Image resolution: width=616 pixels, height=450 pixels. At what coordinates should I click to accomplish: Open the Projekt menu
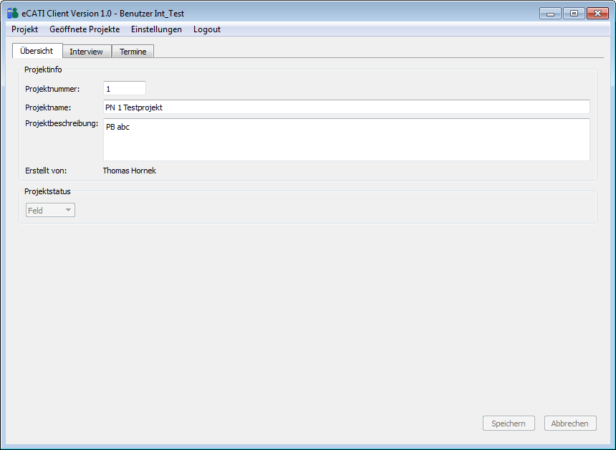coord(24,29)
